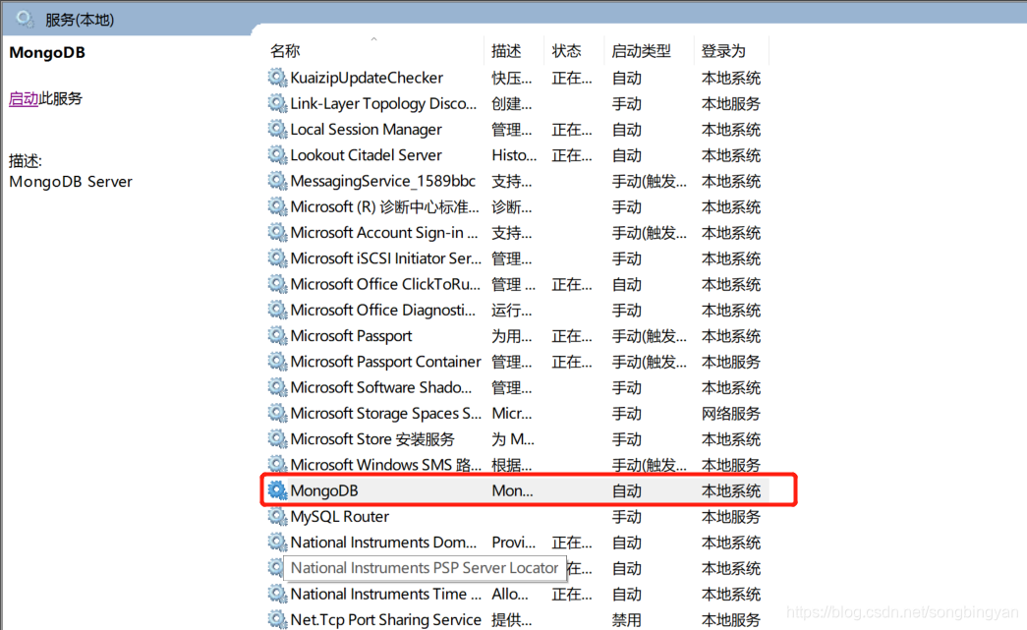The height and width of the screenshot is (630, 1027).
Task: Select the Microsoft Store 安装服务 name
Action: (372, 438)
